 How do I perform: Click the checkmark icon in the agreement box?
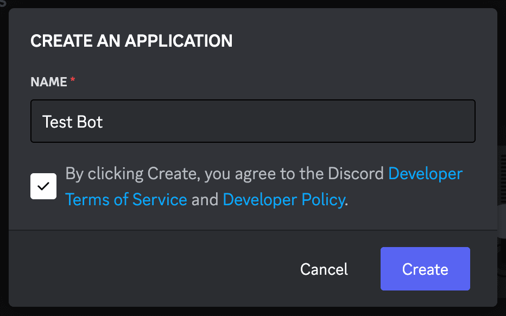(x=43, y=186)
